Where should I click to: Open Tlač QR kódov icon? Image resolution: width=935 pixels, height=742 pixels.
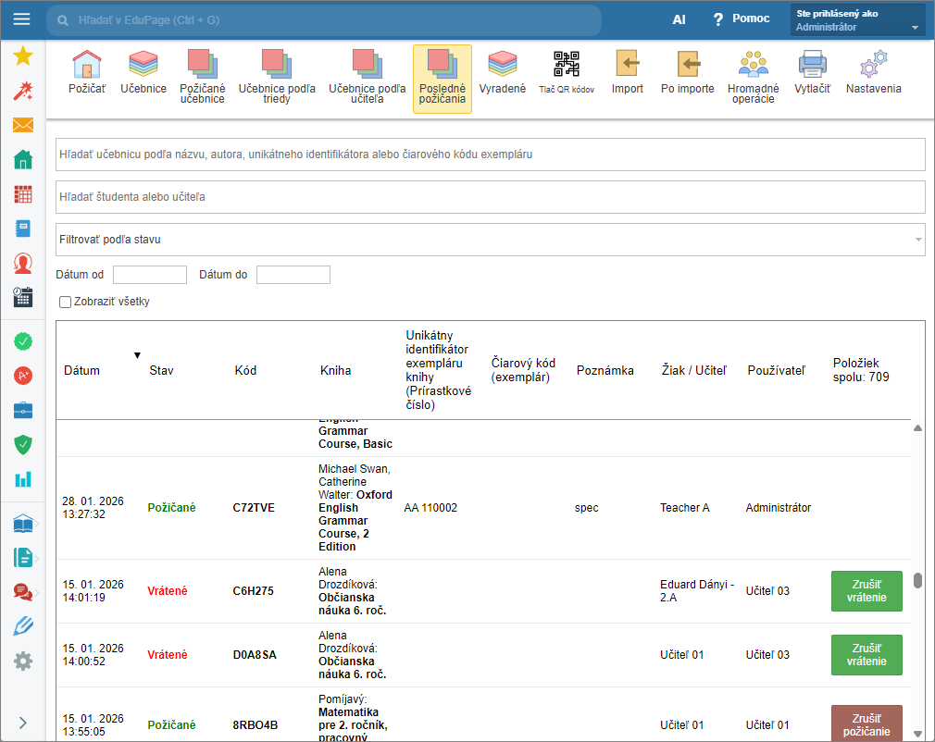pos(567,72)
